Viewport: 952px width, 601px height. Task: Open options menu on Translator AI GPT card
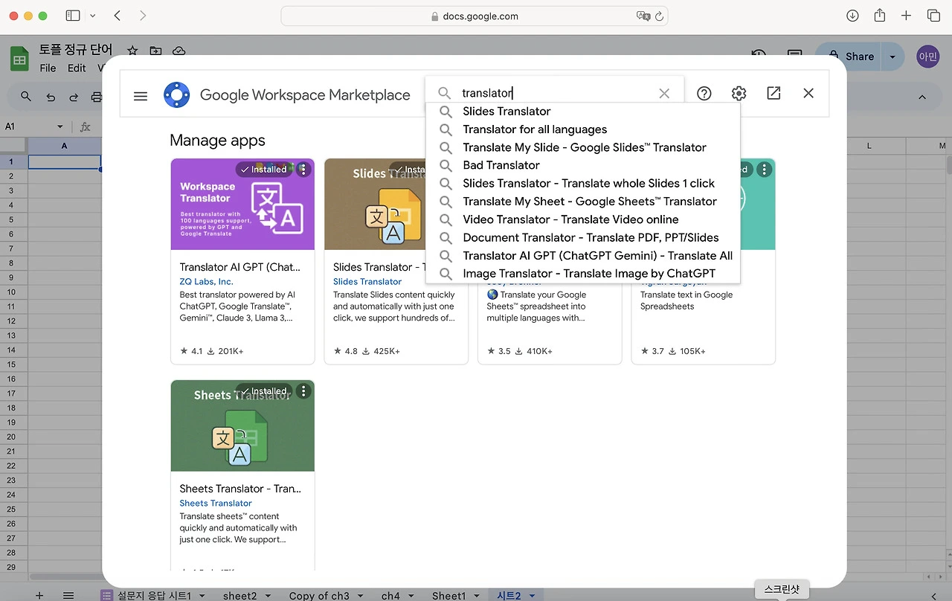(303, 170)
